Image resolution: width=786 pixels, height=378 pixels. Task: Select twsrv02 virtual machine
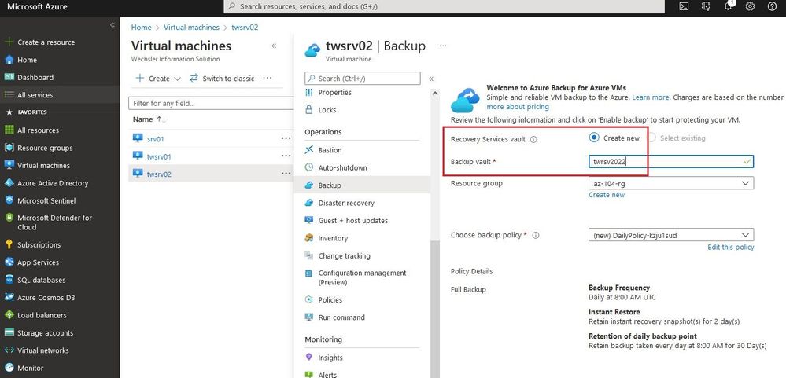click(159, 174)
